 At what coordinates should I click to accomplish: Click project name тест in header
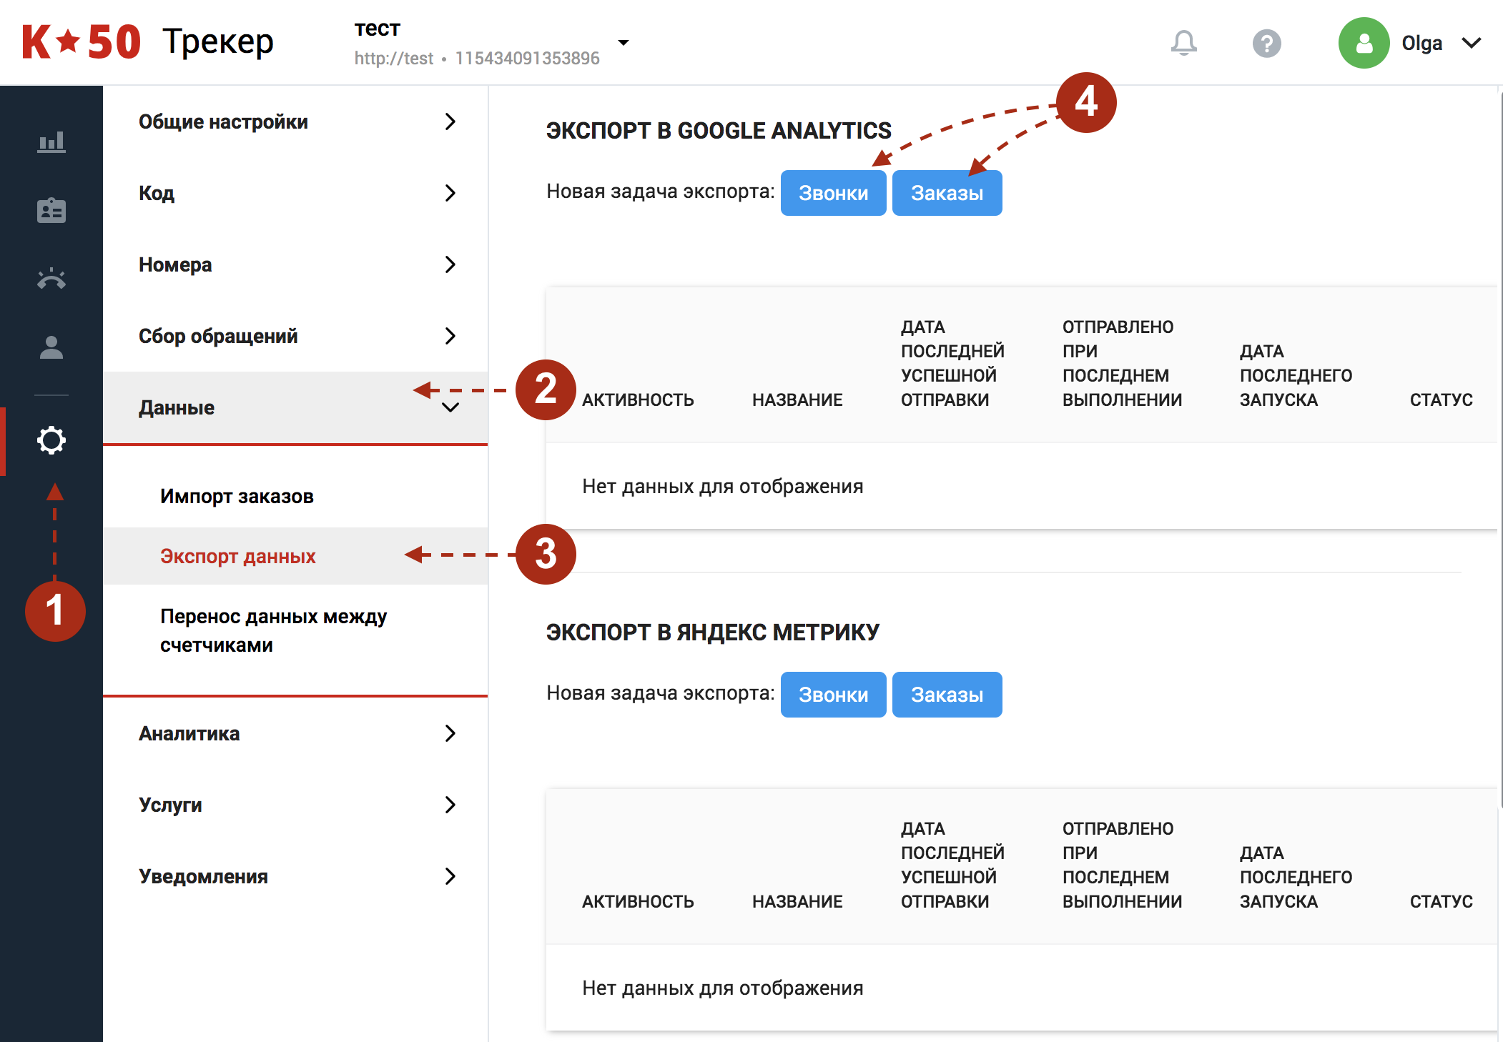378,29
